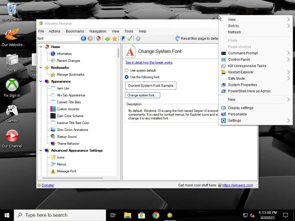
Task: Select the Fix Sign In Xbox icon
Action: (12, 88)
